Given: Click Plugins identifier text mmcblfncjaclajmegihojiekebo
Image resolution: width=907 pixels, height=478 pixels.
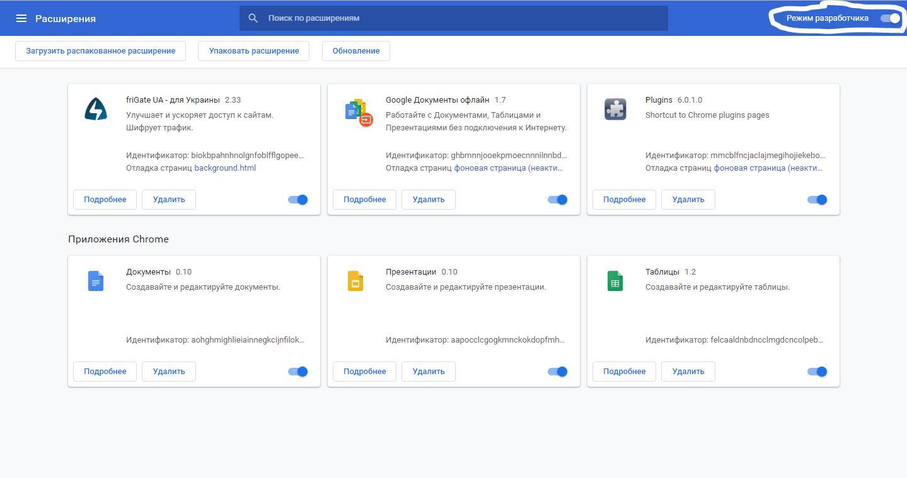Looking at the screenshot, I should (x=768, y=156).
